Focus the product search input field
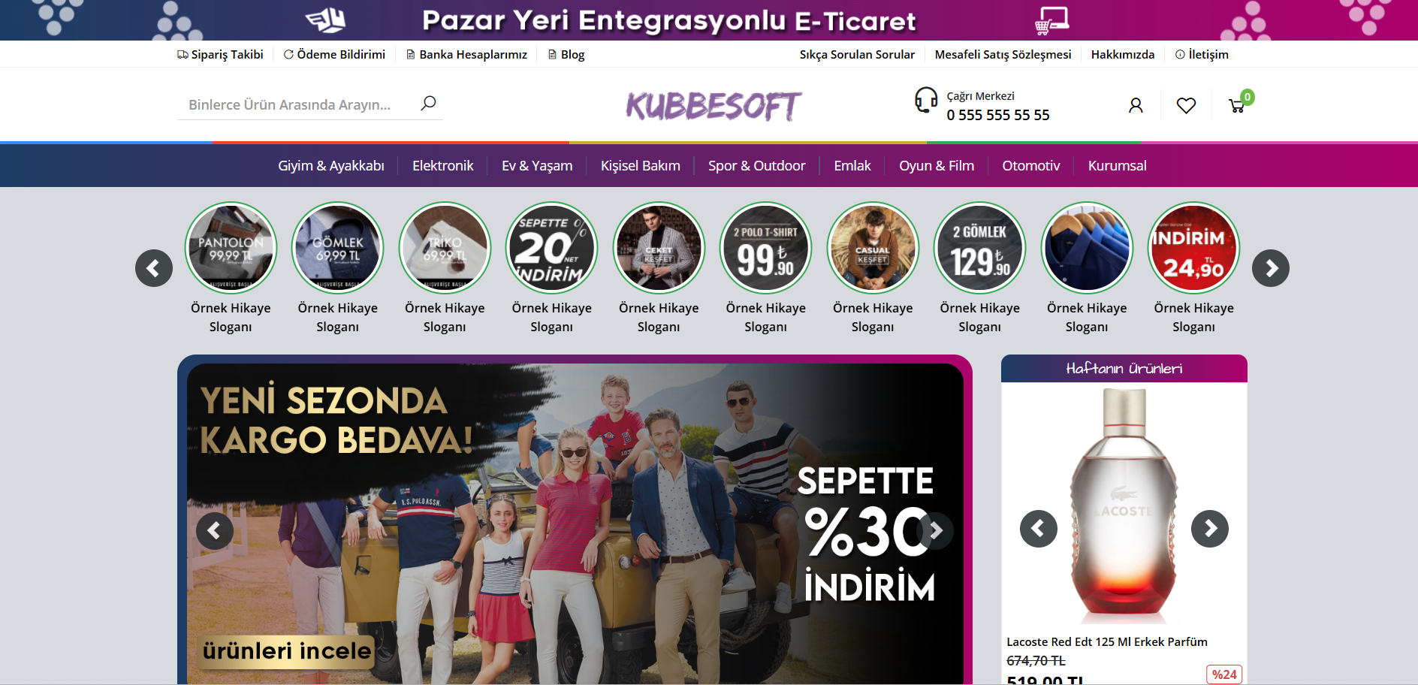 297,104
